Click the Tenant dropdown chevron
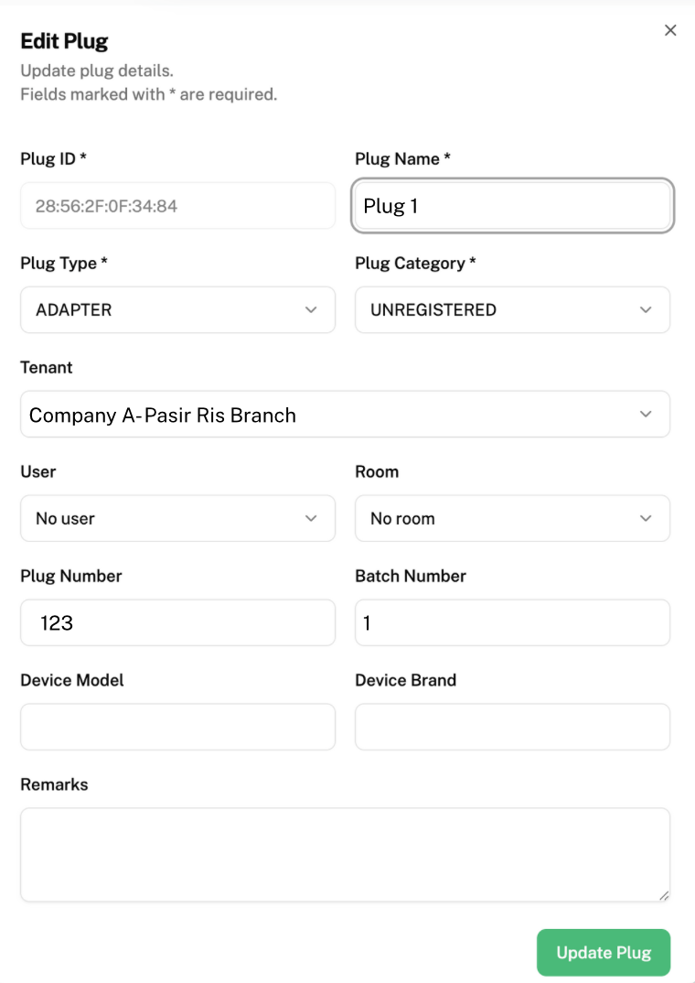695x983 pixels. click(x=646, y=414)
